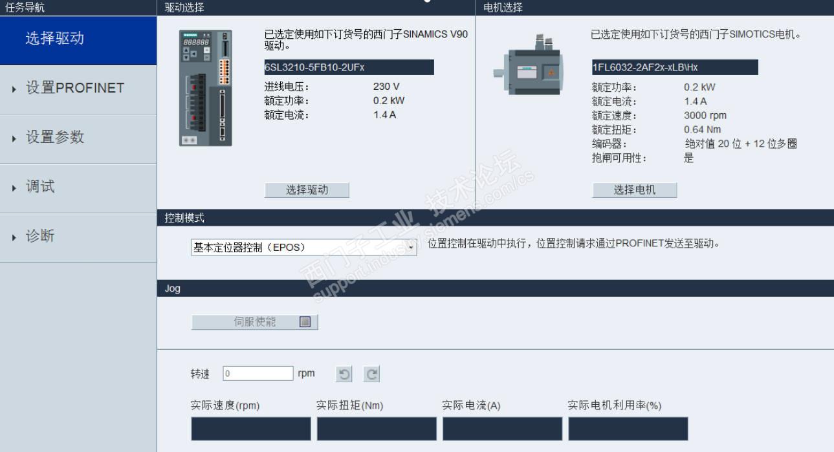Click the 额定扭矩 value 0.64 Nm
This screenshot has height=452, width=834.
point(703,129)
